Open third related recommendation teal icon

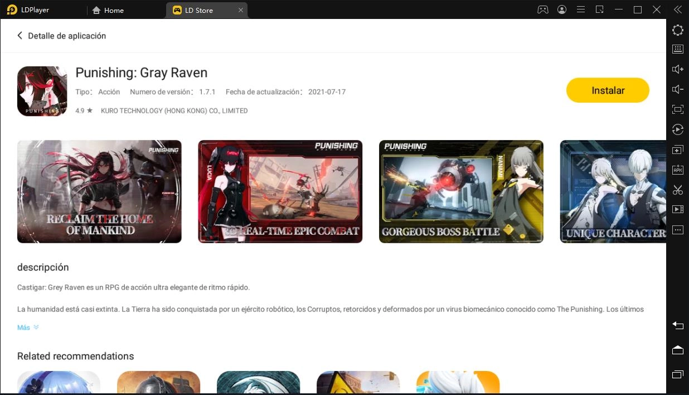coord(258,383)
